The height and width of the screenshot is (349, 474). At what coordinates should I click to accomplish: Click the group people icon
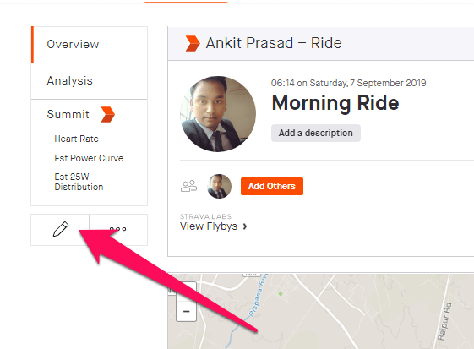click(188, 186)
